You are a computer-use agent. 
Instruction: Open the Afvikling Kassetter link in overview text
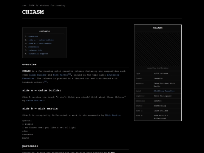71,77
